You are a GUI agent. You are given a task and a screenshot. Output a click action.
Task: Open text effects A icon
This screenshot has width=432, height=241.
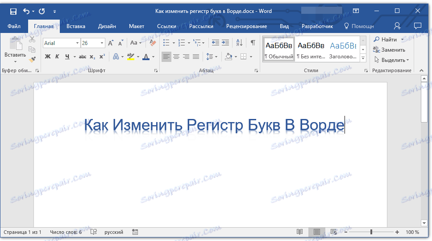tap(116, 57)
